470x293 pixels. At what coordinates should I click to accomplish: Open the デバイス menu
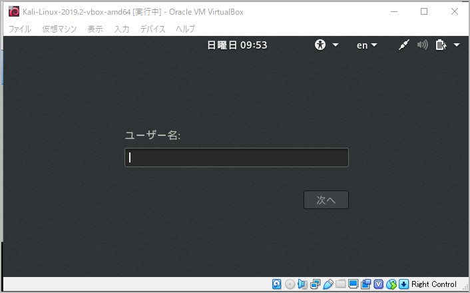pyautogui.click(x=153, y=29)
